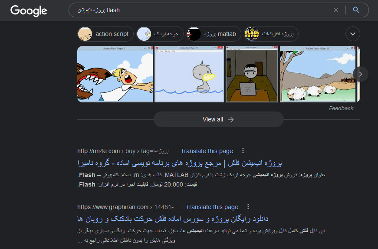Open the wolf attacking boy image
The width and height of the screenshot is (378, 249).
[x=115, y=74]
